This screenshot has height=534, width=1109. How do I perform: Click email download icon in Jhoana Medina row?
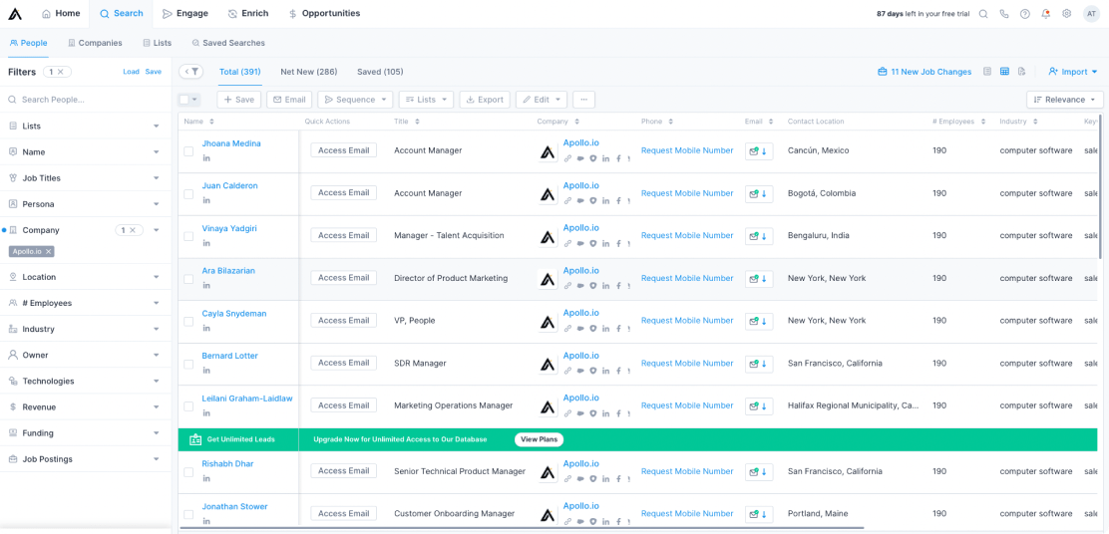(x=759, y=151)
